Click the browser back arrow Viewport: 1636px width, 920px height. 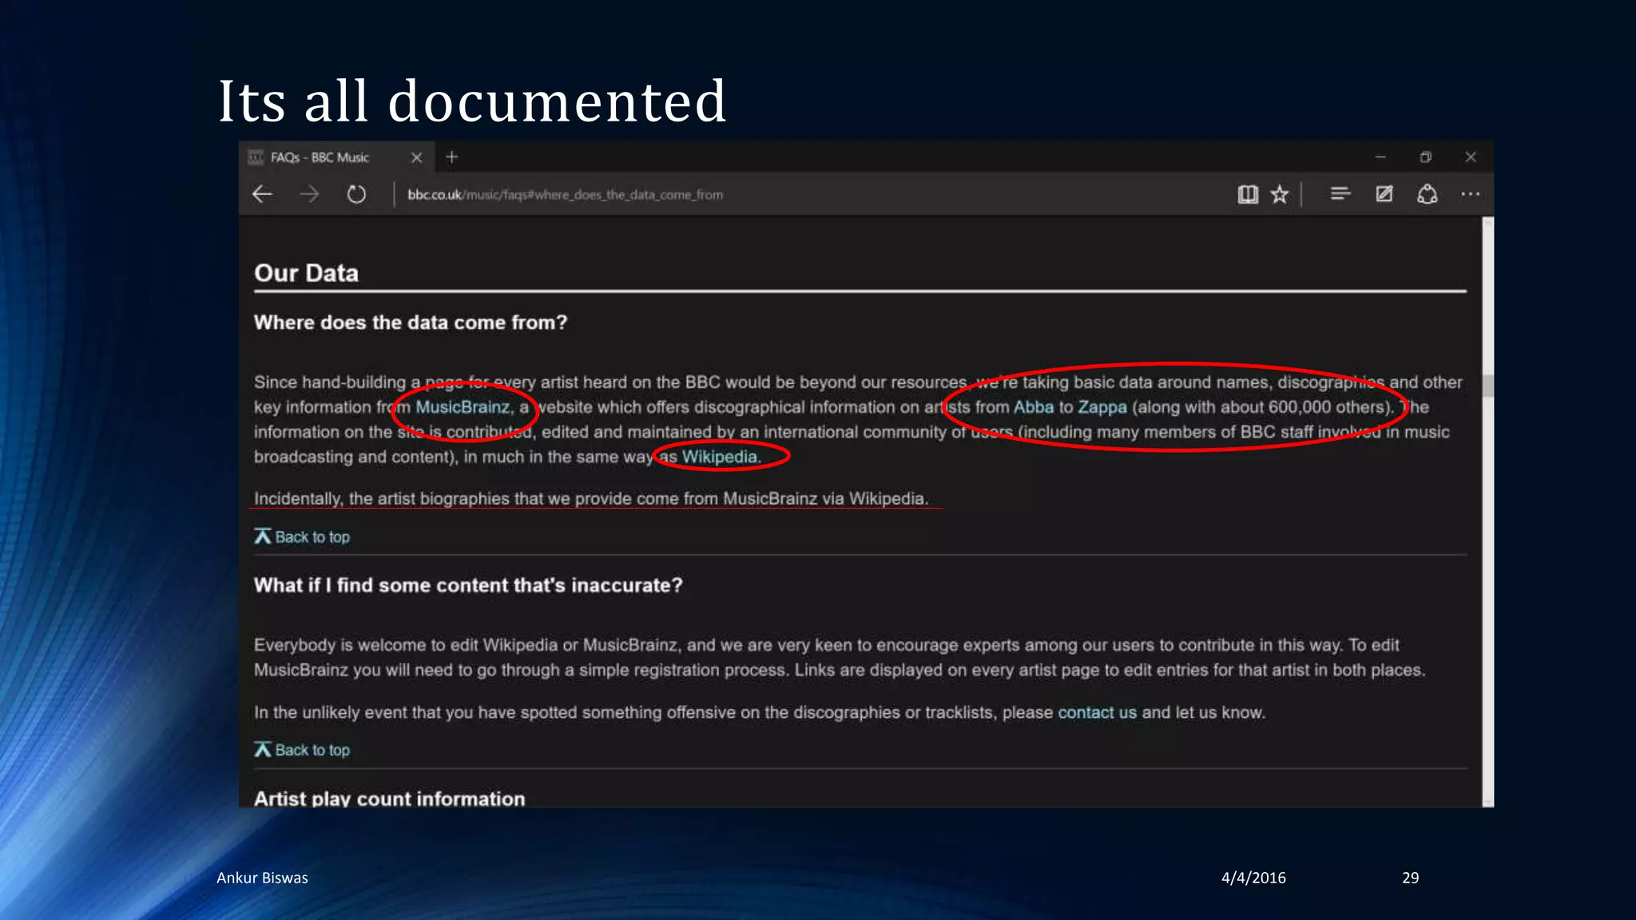pyautogui.click(x=262, y=194)
